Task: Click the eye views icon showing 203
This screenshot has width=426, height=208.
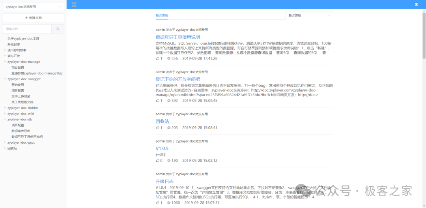Action: (x=168, y=127)
